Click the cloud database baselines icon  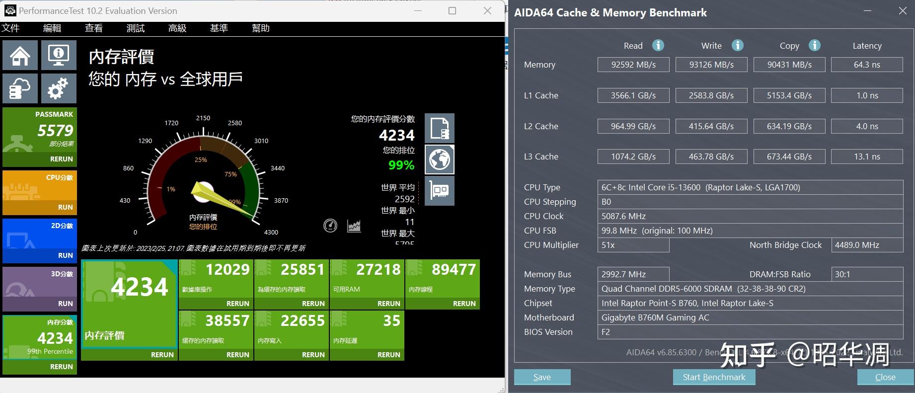[x=20, y=88]
